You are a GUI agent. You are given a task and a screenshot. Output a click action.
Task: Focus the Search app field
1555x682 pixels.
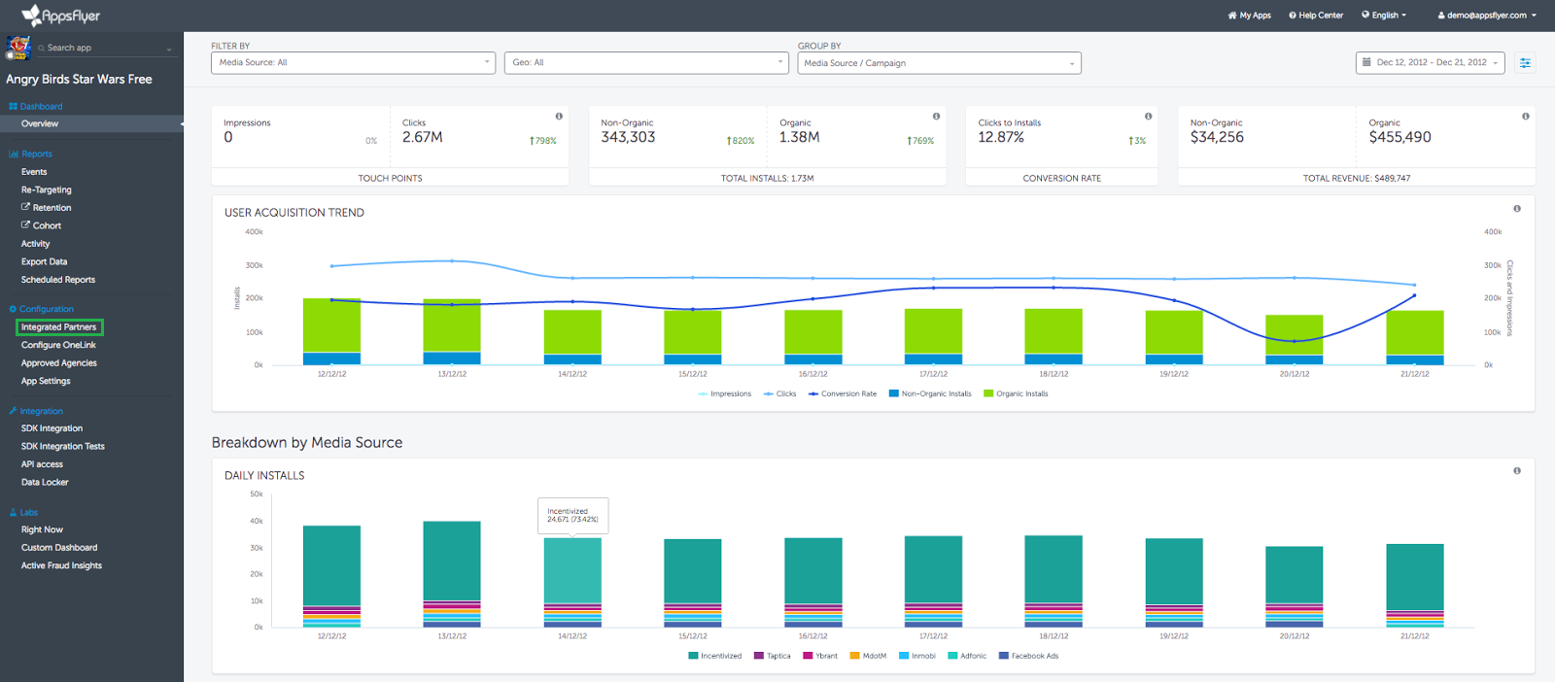tap(100, 48)
